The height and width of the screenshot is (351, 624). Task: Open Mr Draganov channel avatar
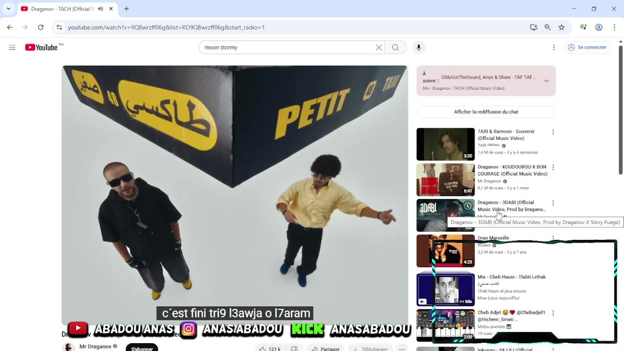[x=69, y=347]
